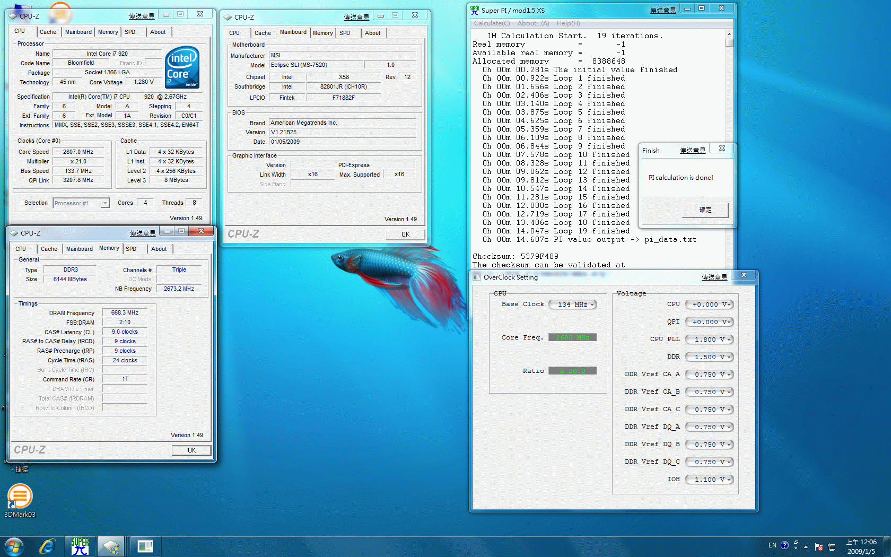Image resolution: width=891 pixels, height=557 pixels.
Task: Click the Intel Core i7 logo
Action: (x=182, y=67)
